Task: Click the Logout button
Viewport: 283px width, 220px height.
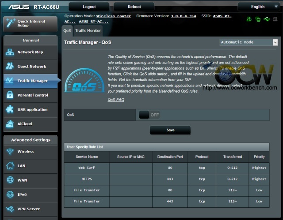Action: click(x=89, y=7)
